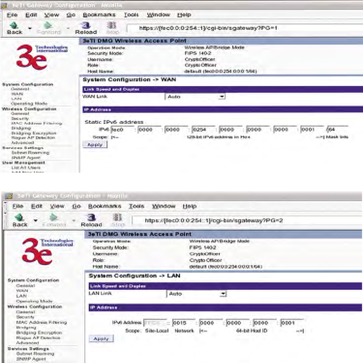
Task: Click the Reload icon in the WAN window
Action: [x=86, y=25]
